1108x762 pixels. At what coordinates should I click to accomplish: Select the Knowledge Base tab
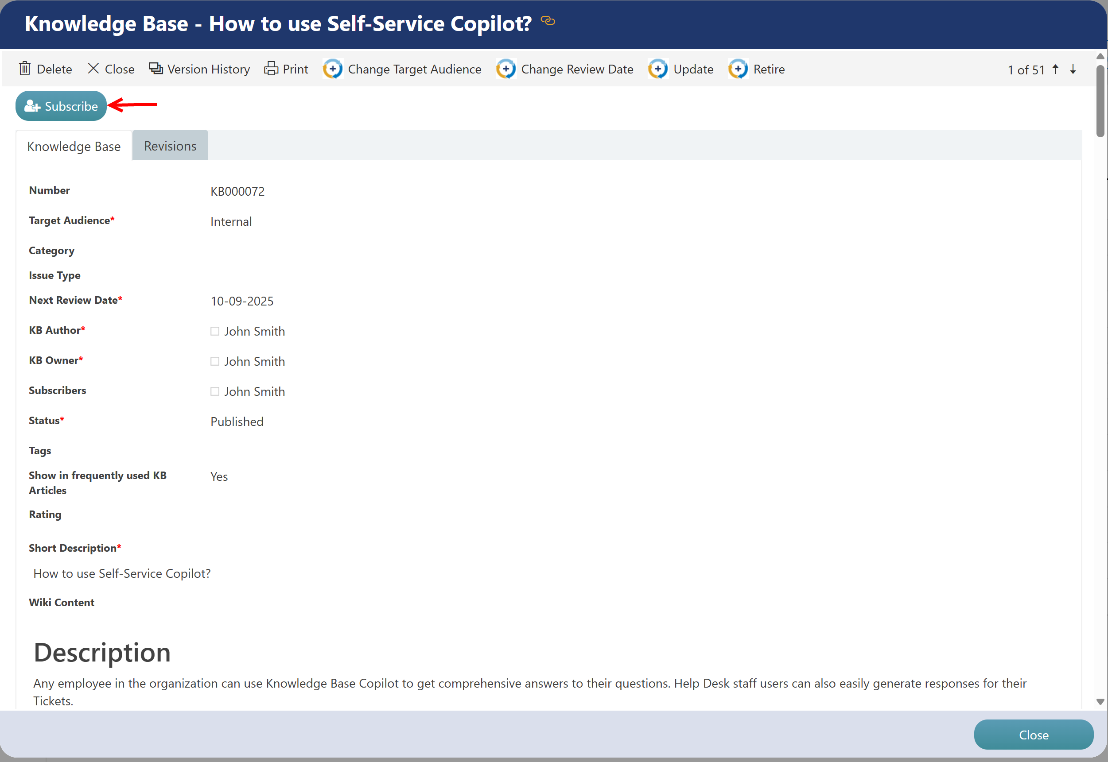click(x=74, y=146)
